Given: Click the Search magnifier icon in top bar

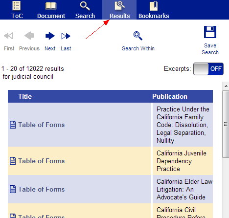Looking at the screenshot, I should click(85, 6).
